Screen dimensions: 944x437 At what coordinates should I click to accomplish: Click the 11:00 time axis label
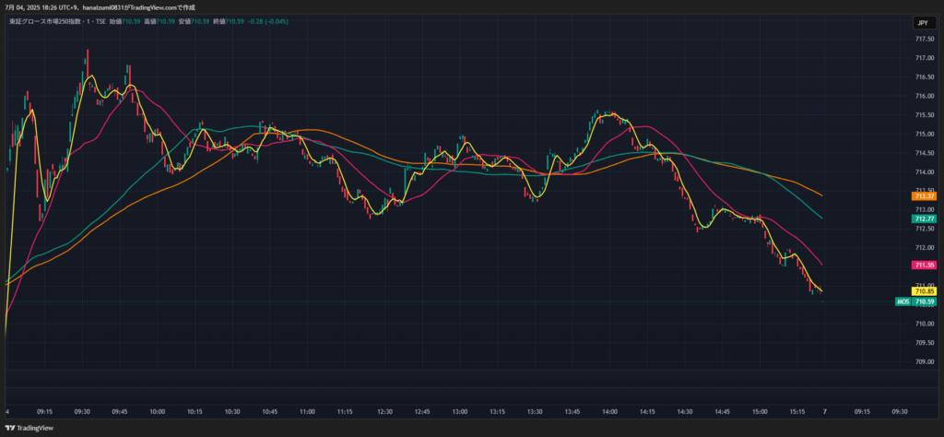coord(308,412)
